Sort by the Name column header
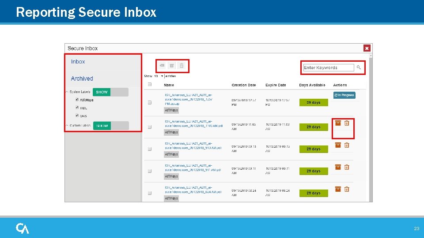424x238 pixels. (x=169, y=85)
